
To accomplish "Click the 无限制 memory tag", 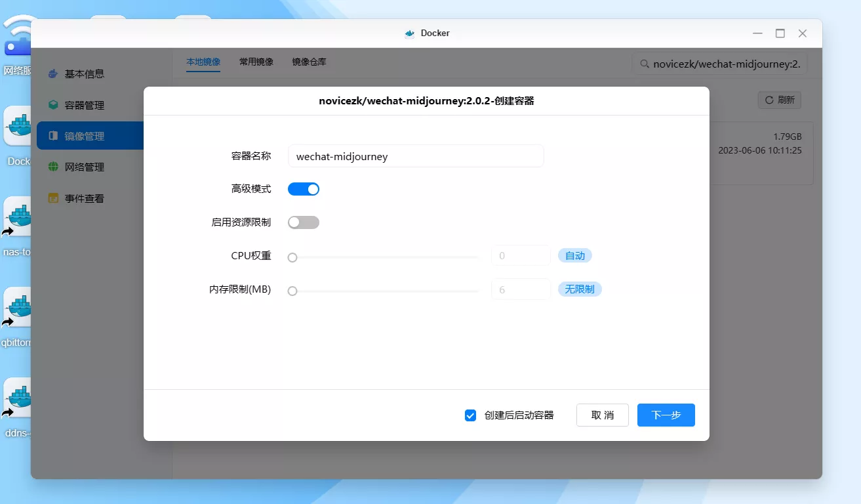I will coord(580,289).
